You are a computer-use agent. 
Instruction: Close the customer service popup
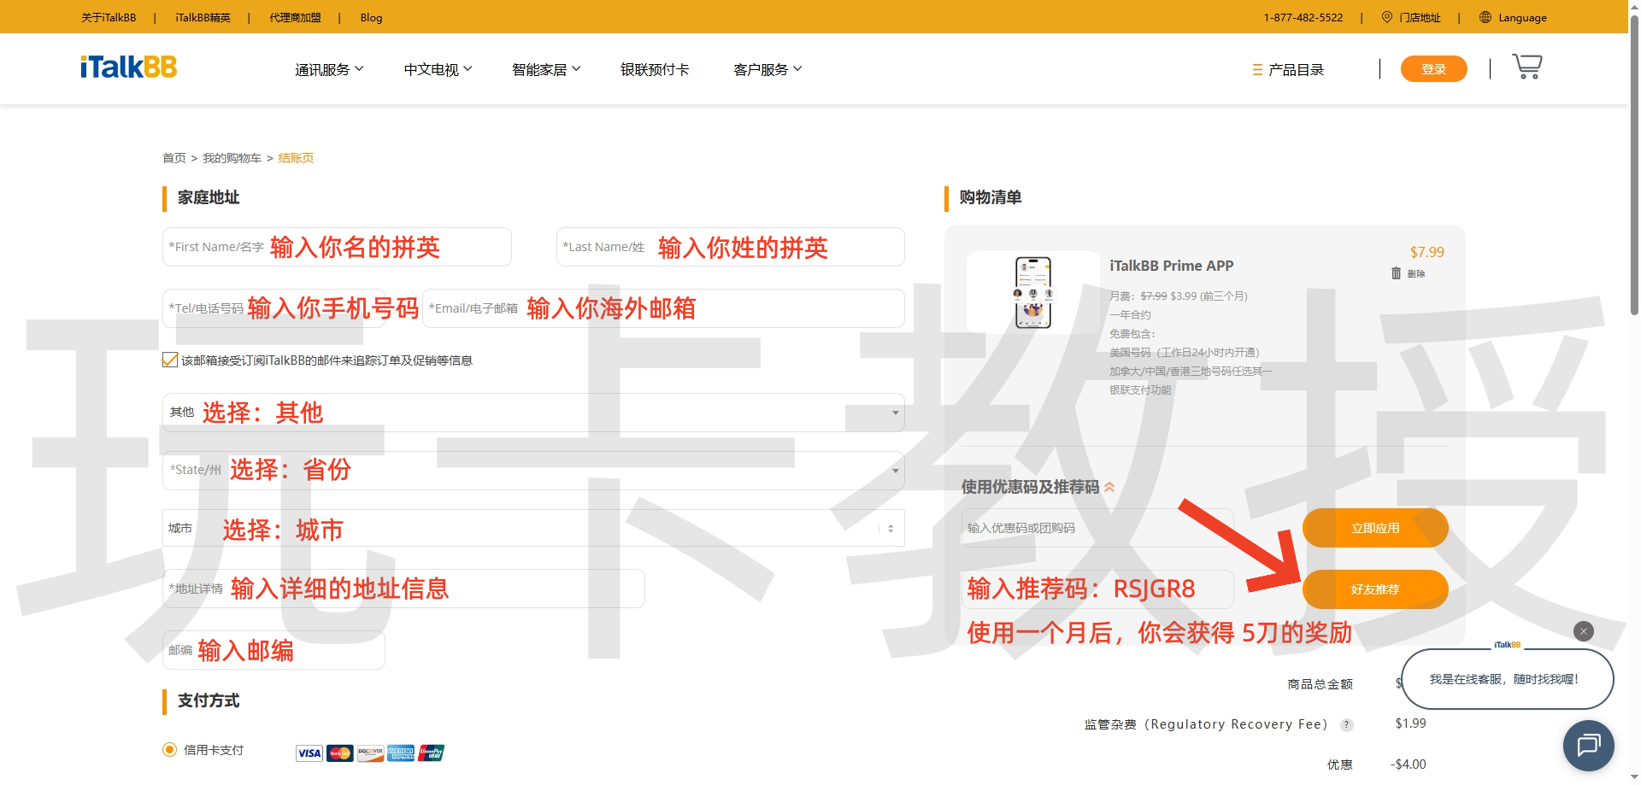(1583, 631)
